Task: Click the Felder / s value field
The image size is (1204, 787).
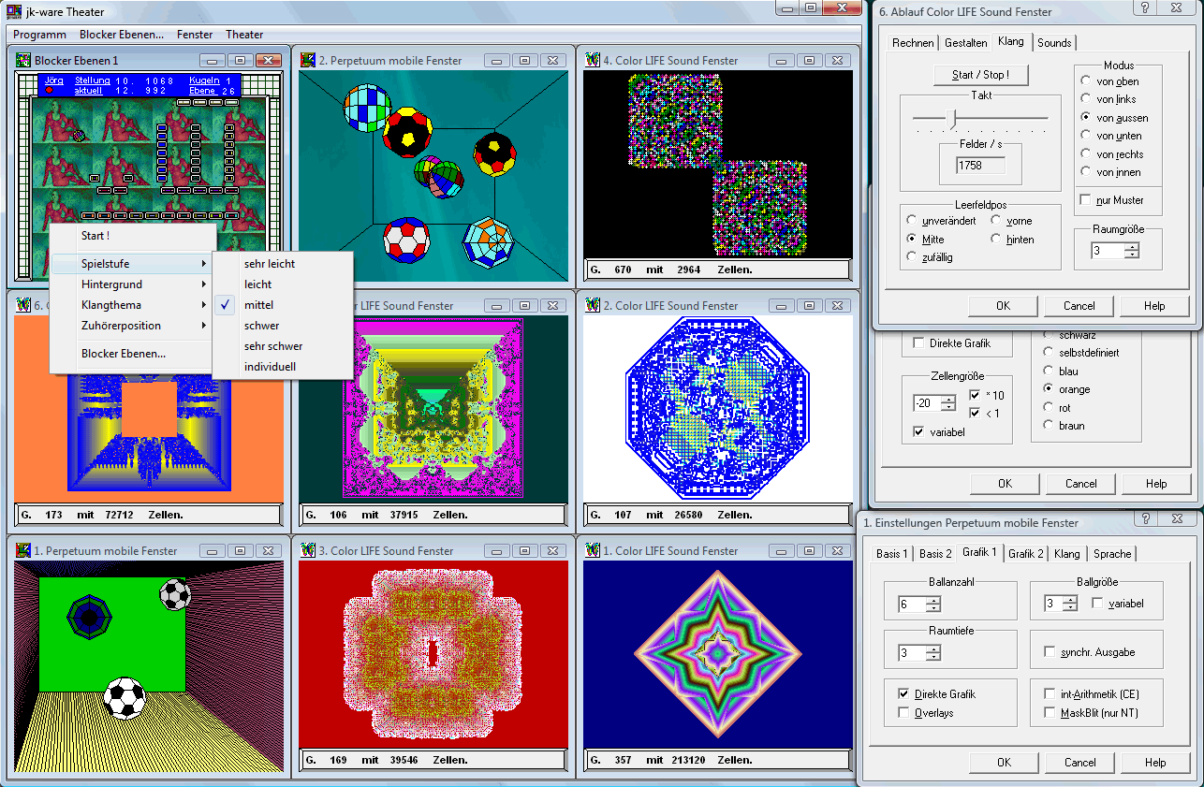Action: tap(980, 166)
